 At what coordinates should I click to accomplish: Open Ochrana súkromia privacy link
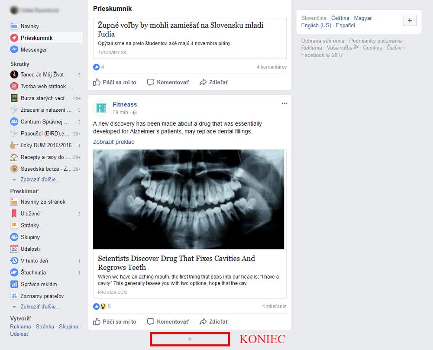tap(323, 41)
